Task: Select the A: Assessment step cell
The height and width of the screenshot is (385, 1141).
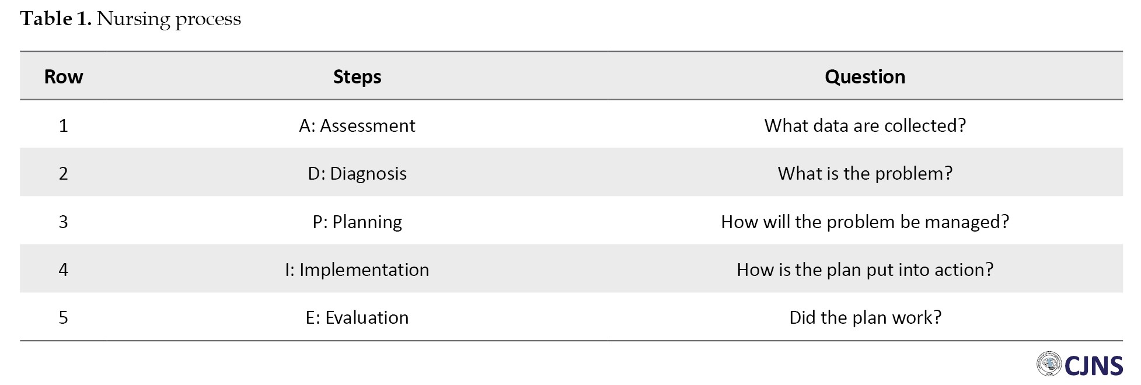Action: 357,125
